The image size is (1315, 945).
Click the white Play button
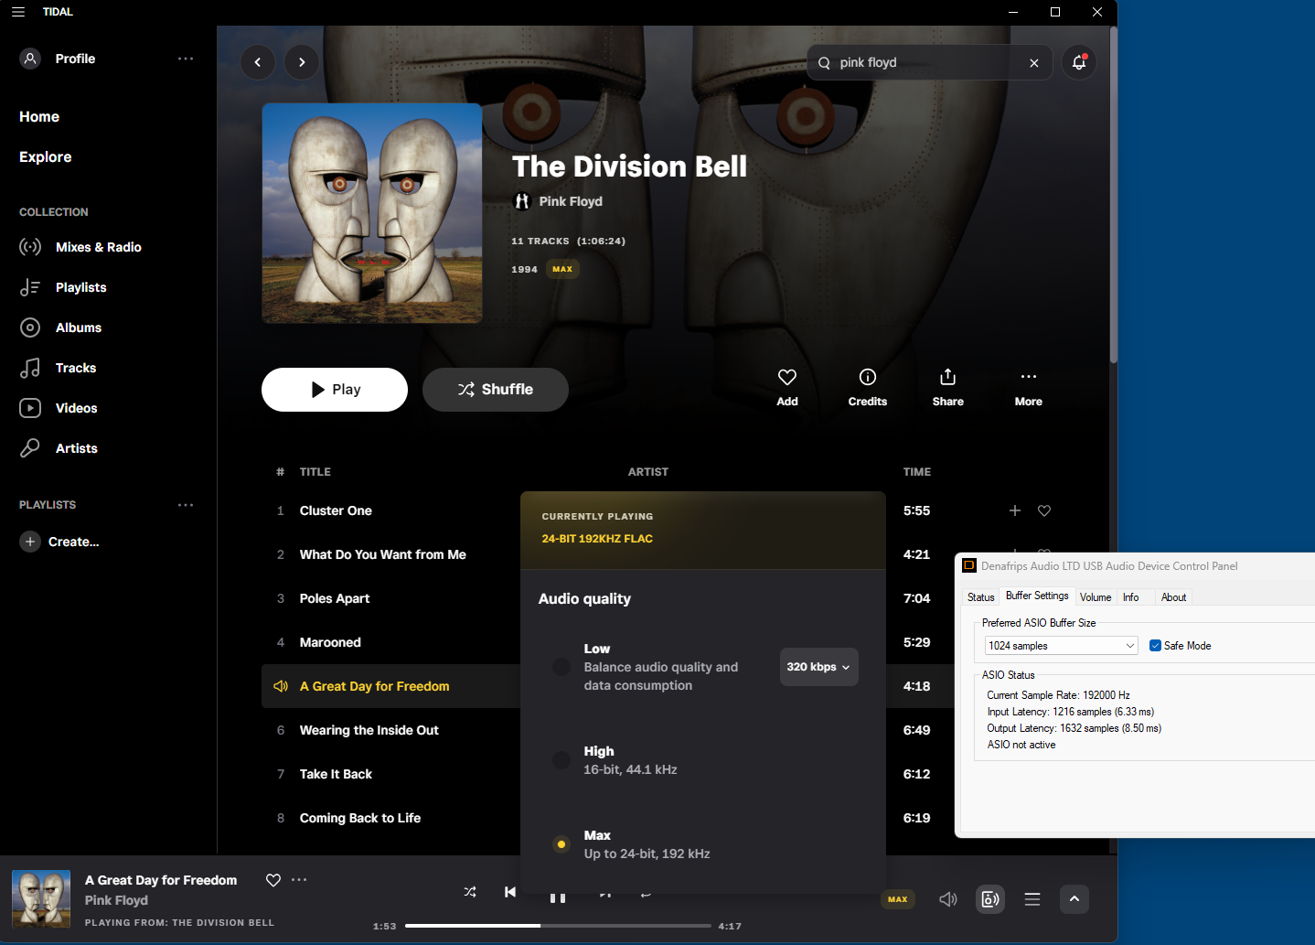(335, 390)
